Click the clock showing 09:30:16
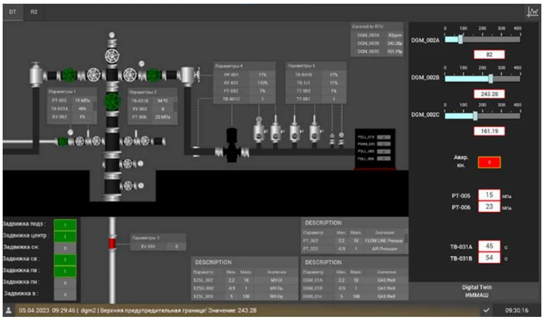544x319 pixels. click(x=517, y=311)
